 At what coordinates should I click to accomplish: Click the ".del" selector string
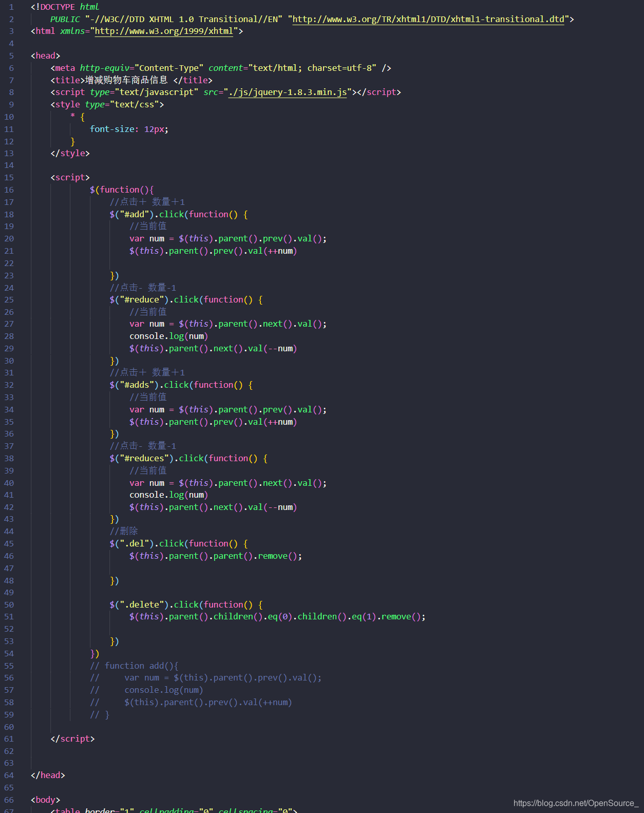pyautogui.click(x=134, y=543)
